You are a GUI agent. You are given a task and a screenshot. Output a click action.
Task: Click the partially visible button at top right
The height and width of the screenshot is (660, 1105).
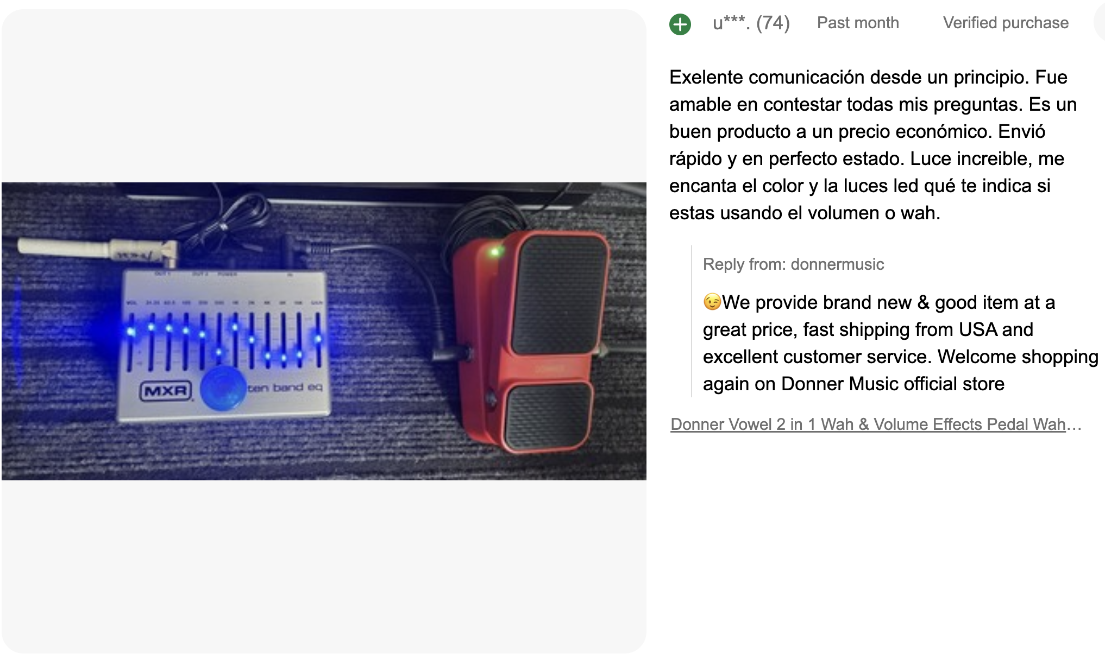pos(1100,24)
